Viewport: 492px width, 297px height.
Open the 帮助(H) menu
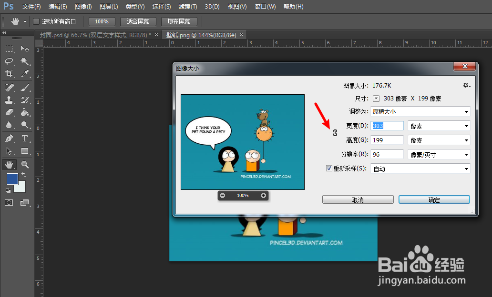point(293,7)
